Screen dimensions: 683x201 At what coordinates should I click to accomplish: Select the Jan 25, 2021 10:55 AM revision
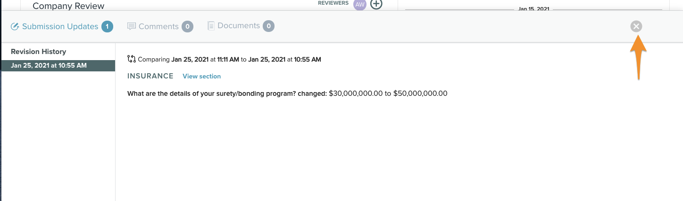[x=49, y=65]
